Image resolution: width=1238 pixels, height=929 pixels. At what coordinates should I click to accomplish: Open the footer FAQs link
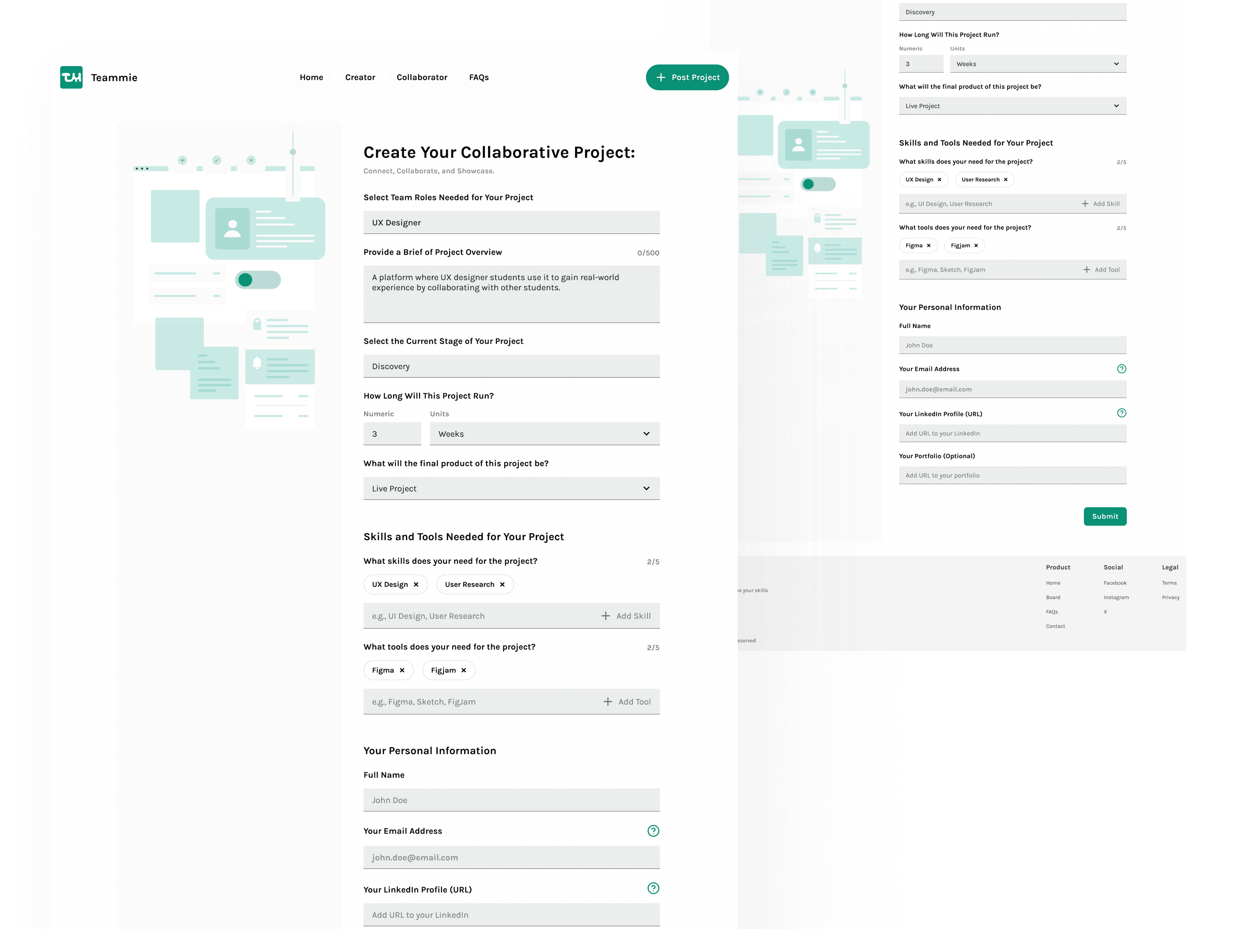click(x=1052, y=612)
